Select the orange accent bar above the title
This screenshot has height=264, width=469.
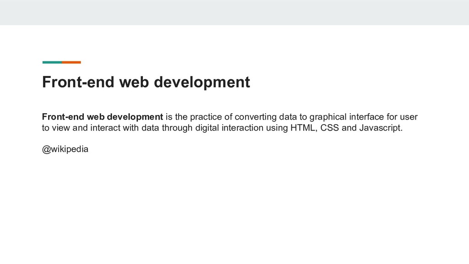pyautogui.click(x=71, y=62)
